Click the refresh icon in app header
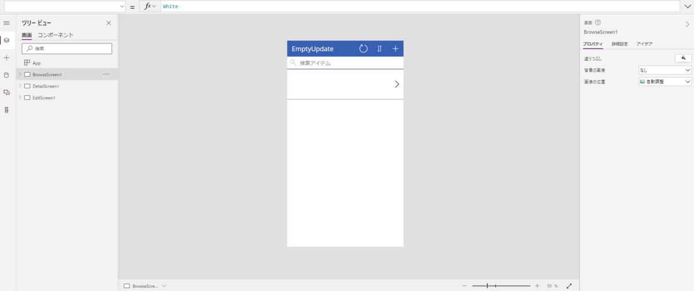This screenshot has height=291, width=694. tap(363, 49)
